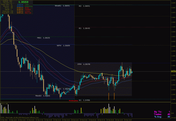Select the MS1 1.3625 level label

click(43, 38)
